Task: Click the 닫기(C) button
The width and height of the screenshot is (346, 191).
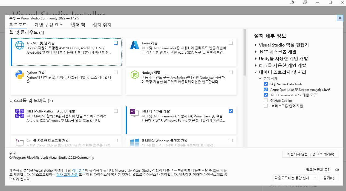Action: coord(329,178)
